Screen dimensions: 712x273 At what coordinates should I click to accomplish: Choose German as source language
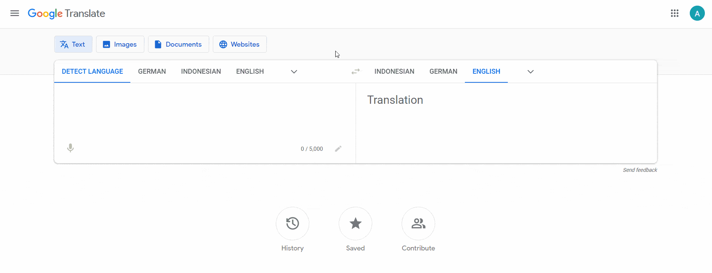[x=152, y=71]
